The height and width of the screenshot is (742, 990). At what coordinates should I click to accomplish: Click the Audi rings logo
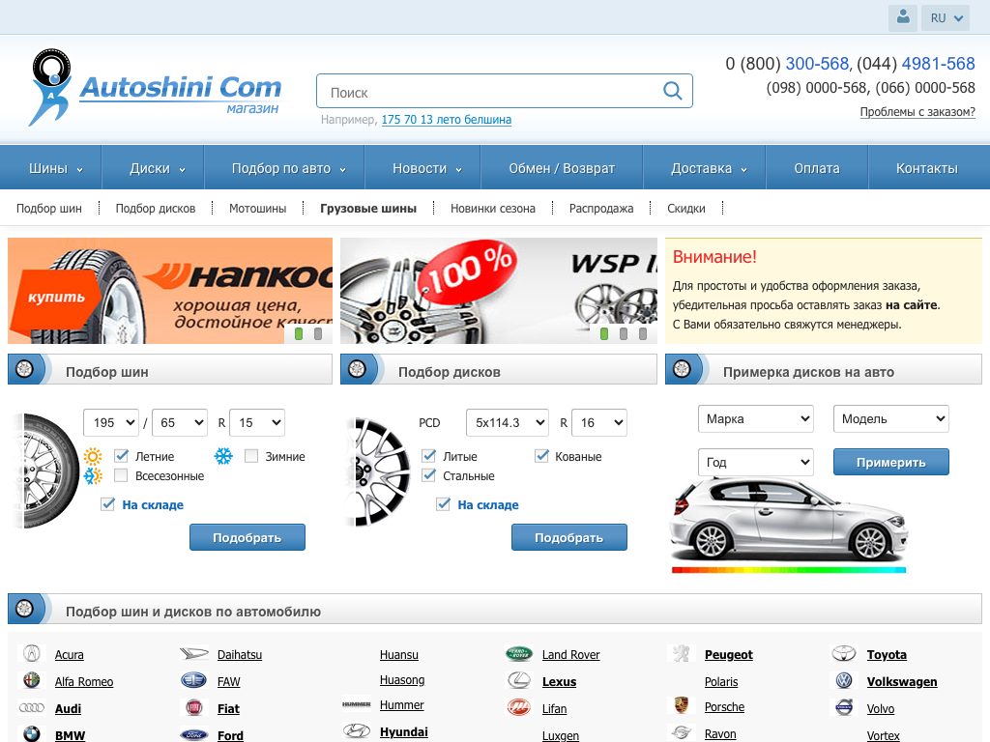tap(32, 708)
